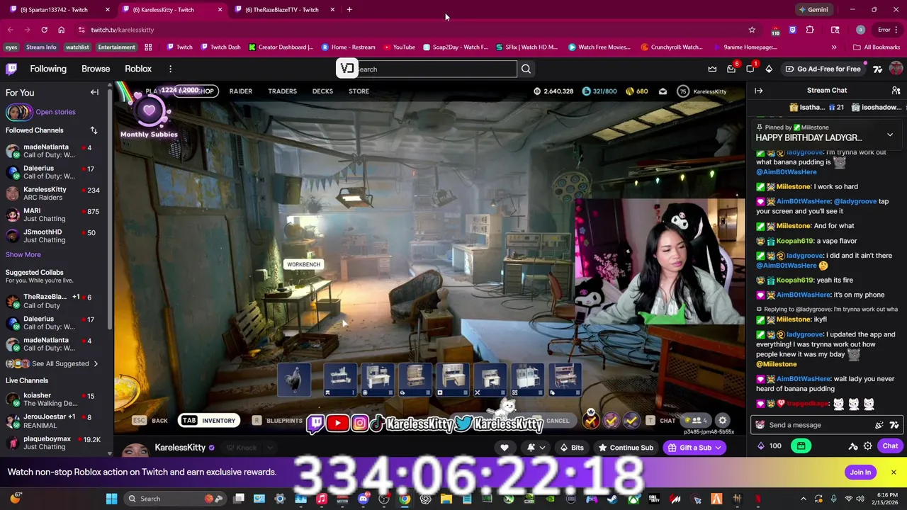Click the green Hype Train icon under chat
Image resolution: width=907 pixels, height=510 pixels.
point(801,446)
